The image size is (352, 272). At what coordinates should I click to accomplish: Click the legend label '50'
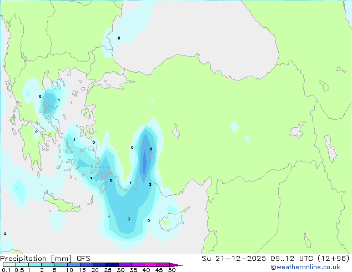(x=172, y=270)
